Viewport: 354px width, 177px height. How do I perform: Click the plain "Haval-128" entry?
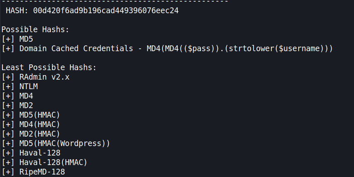[40, 153]
